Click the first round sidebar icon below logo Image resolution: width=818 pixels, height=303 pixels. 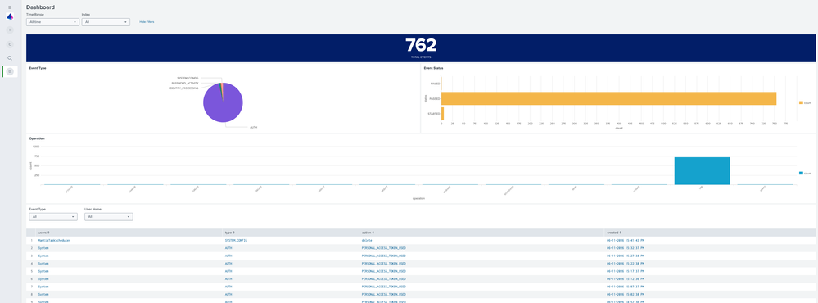click(x=10, y=30)
